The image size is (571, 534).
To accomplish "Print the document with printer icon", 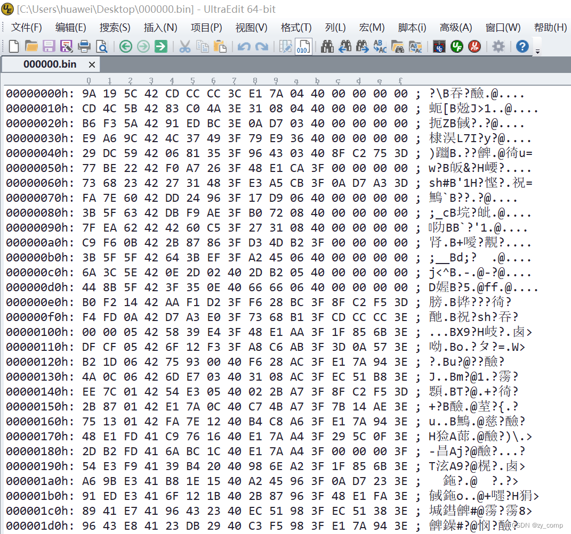I will pos(84,46).
